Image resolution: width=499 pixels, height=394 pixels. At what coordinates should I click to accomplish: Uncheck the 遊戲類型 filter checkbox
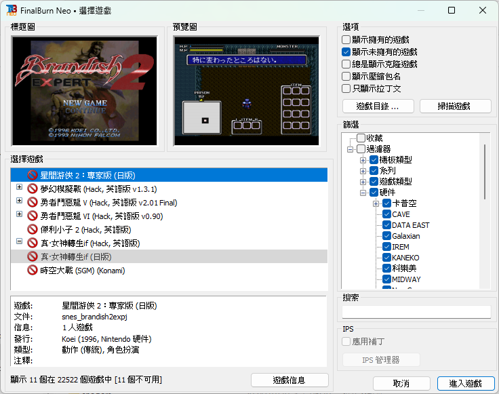374,182
